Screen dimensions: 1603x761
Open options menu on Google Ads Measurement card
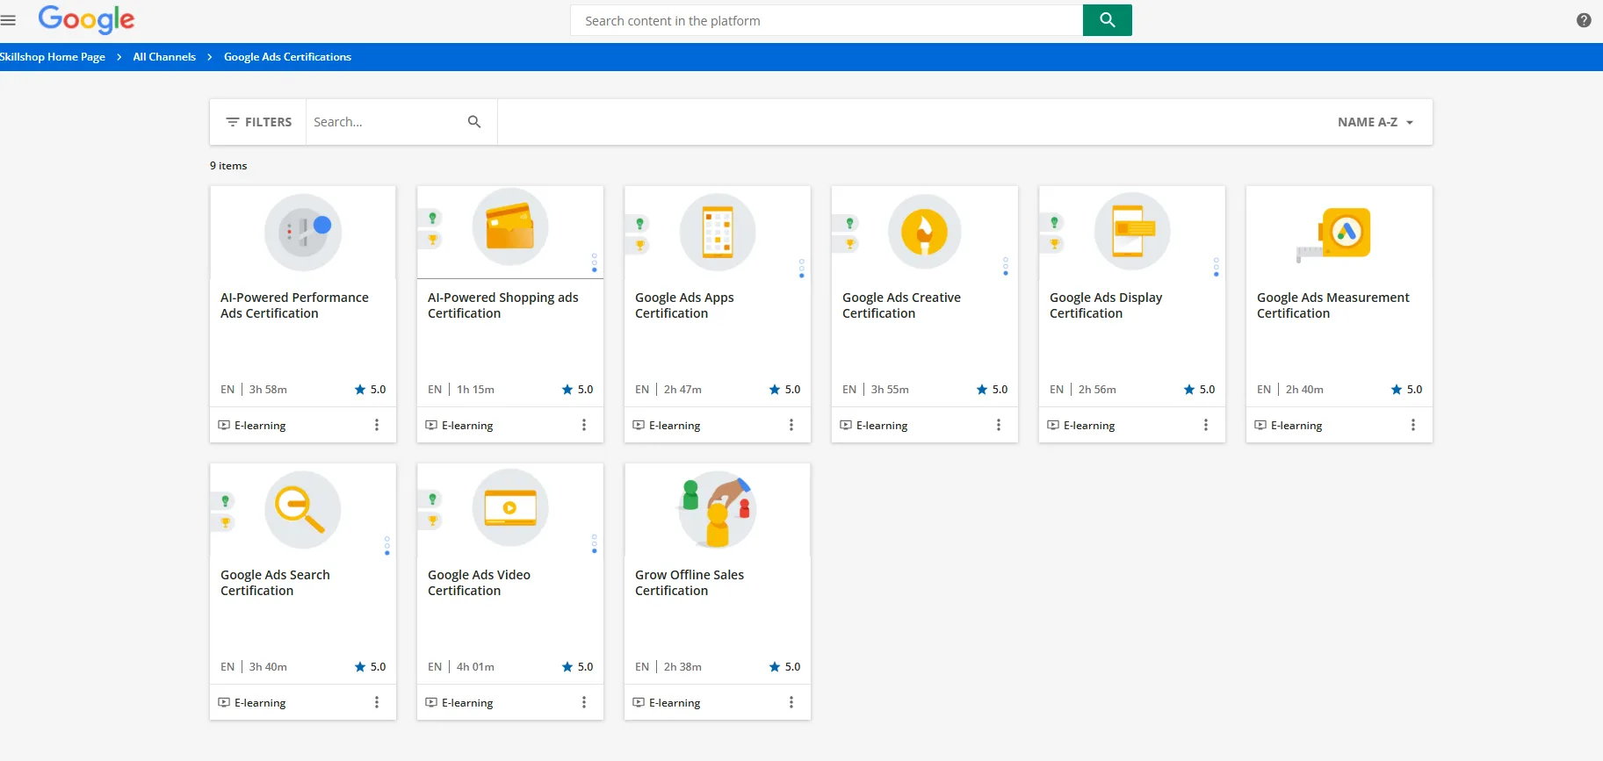pos(1413,425)
